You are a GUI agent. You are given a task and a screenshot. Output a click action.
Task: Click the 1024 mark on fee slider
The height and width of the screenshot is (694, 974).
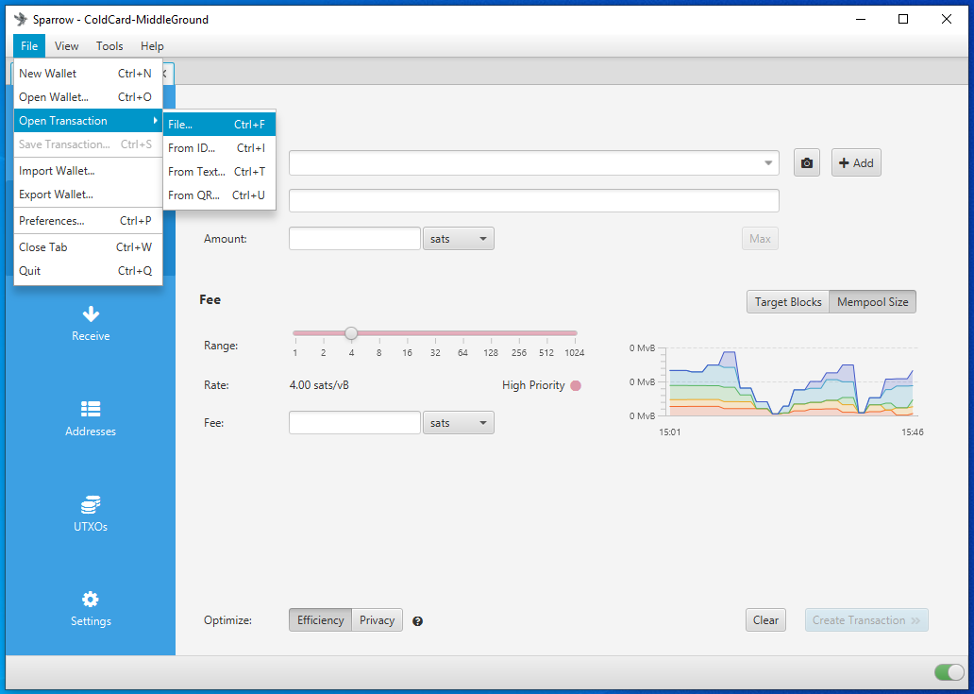coord(575,353)
